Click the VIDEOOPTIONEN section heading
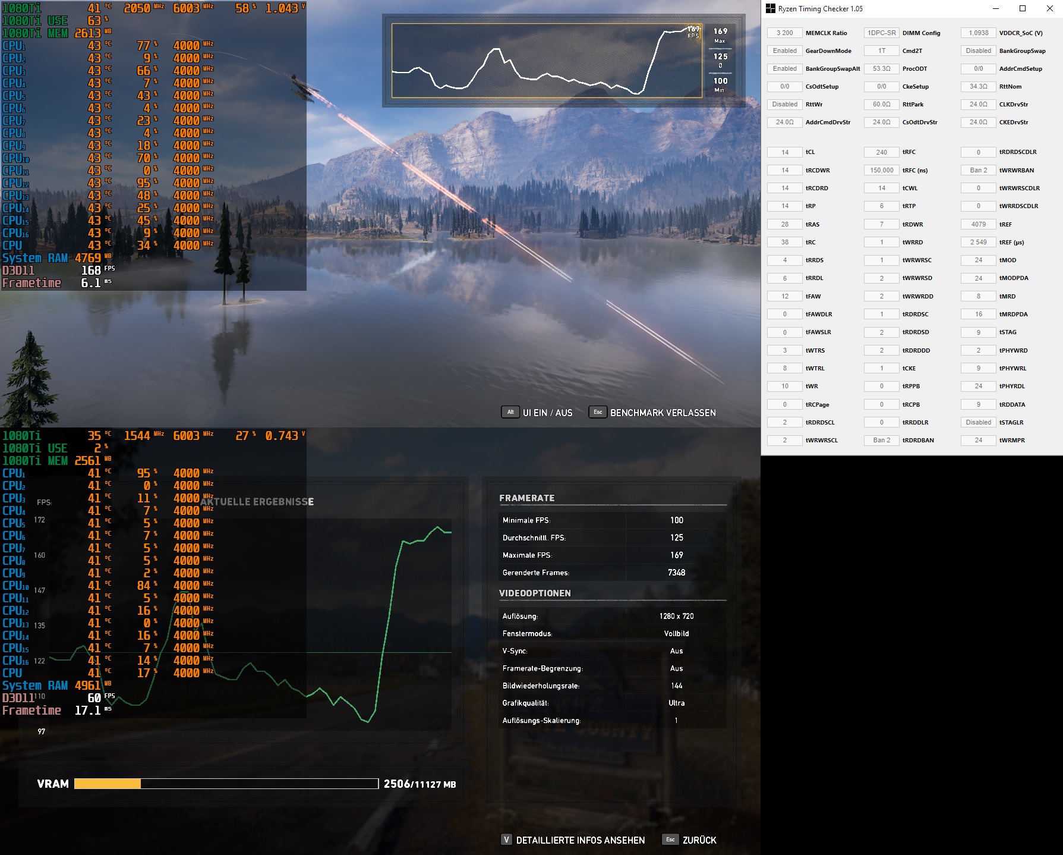Viewport: 1063px width, 855px height. 535,593
